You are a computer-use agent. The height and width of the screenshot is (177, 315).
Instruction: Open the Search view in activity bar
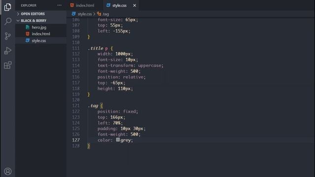point(8,21)
